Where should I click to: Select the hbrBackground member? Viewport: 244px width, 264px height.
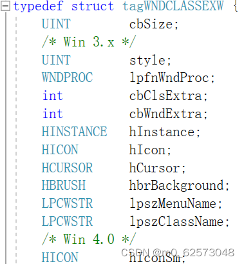tap(176, 186)
